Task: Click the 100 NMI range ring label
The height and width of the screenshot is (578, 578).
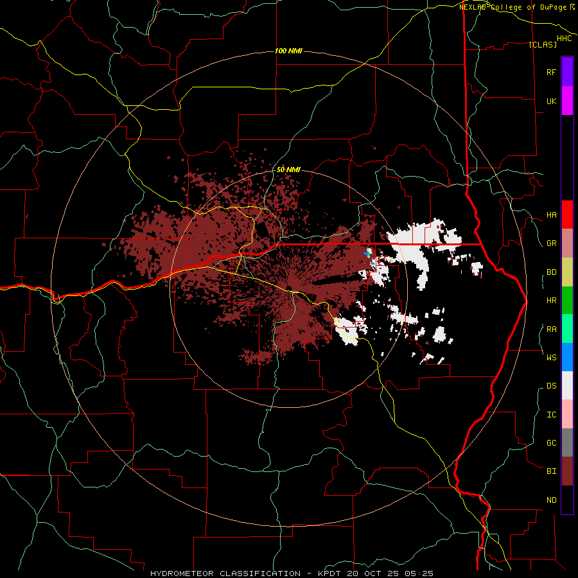Action: tap(288, 51)
